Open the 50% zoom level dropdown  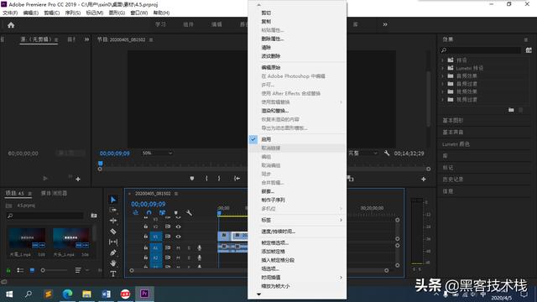pos(157,153)
